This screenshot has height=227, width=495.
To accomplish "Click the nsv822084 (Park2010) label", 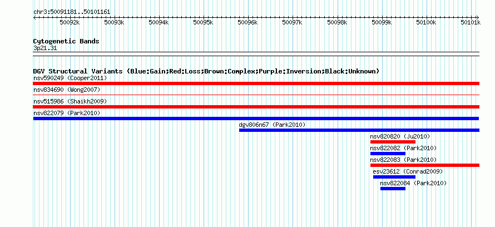I will pos(413,183).
